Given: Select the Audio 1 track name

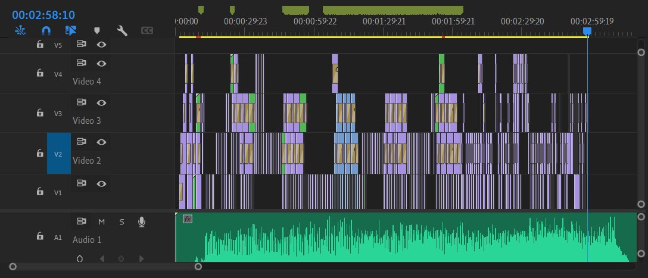Looking at the screenshot, I should tap(87, 239).
